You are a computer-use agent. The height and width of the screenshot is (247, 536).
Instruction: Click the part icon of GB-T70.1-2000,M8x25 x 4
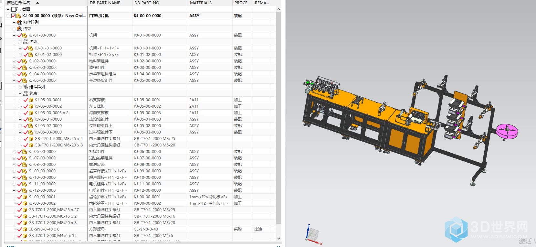click(31, 139)
